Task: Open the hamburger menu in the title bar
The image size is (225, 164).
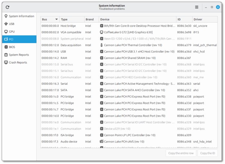Action: tap(197, 7)
